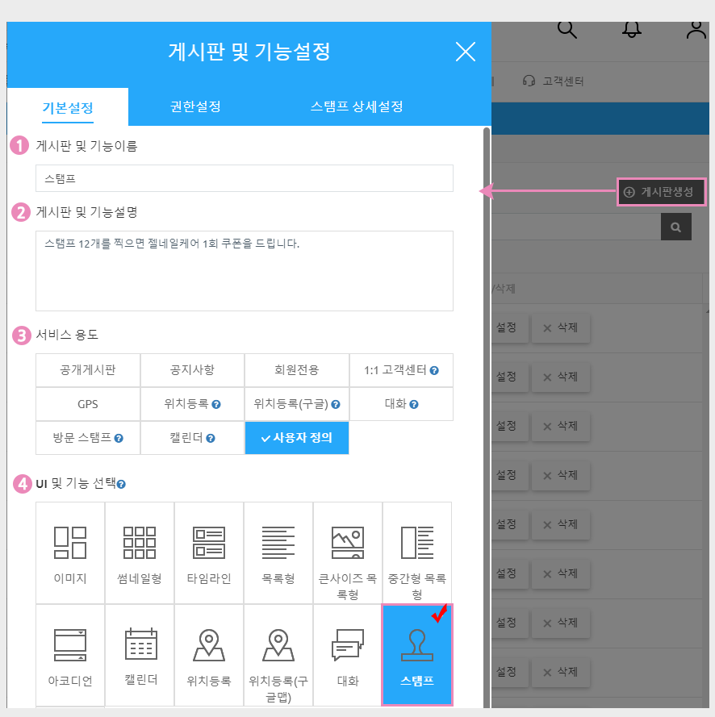Open the notification bell icon
This screenshot has height=717, width=715.
coord(632,29)
